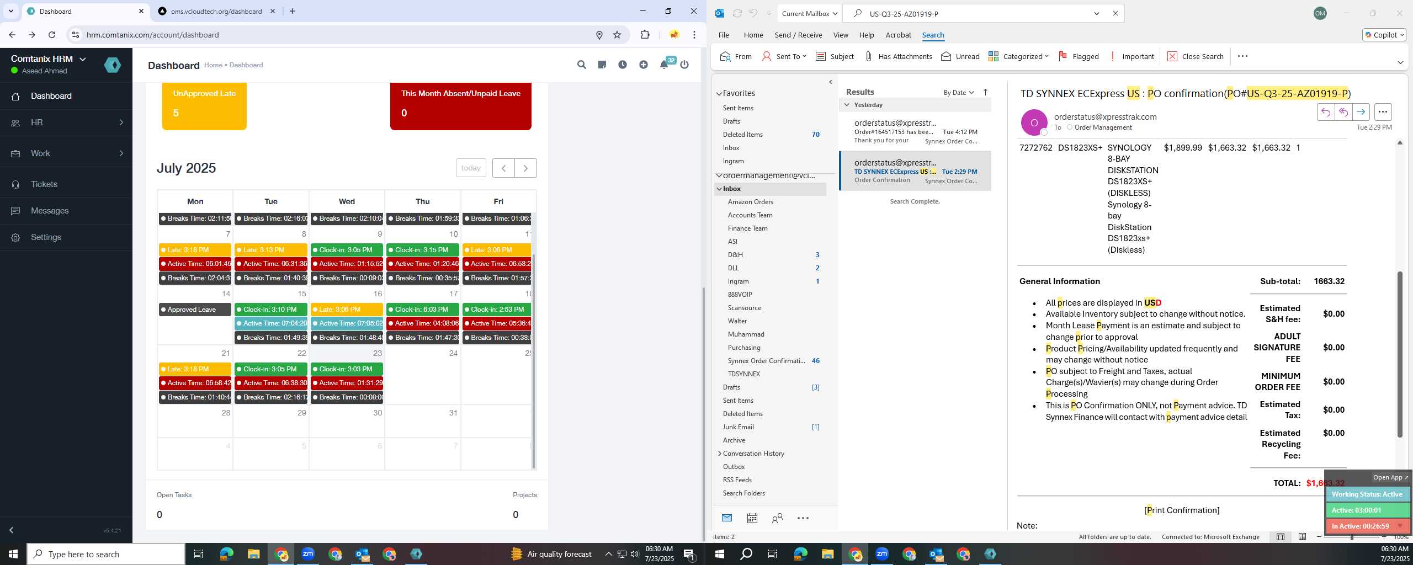
Task: Open Messages in HRM sidebar
Action: (x=66, y=211)
